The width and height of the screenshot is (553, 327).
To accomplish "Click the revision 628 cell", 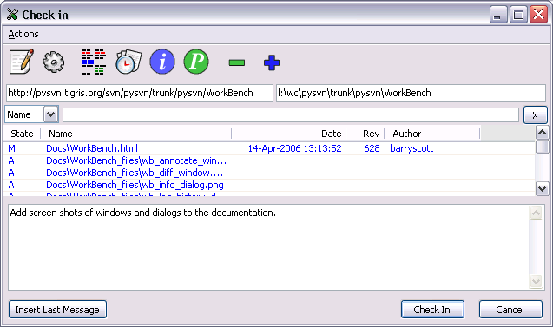I will (x=372, y=148).
